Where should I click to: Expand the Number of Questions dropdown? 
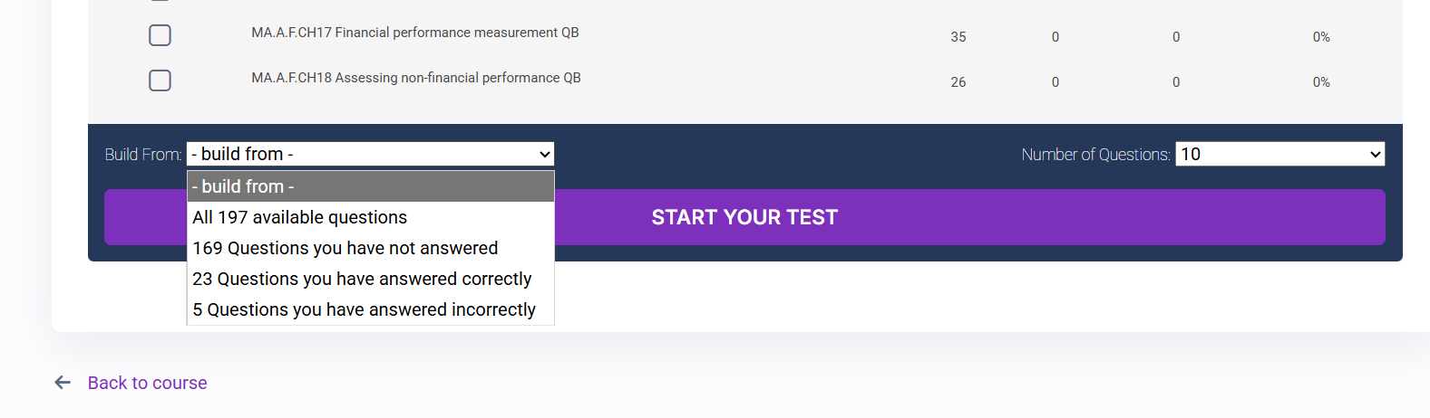point(1279,154)
